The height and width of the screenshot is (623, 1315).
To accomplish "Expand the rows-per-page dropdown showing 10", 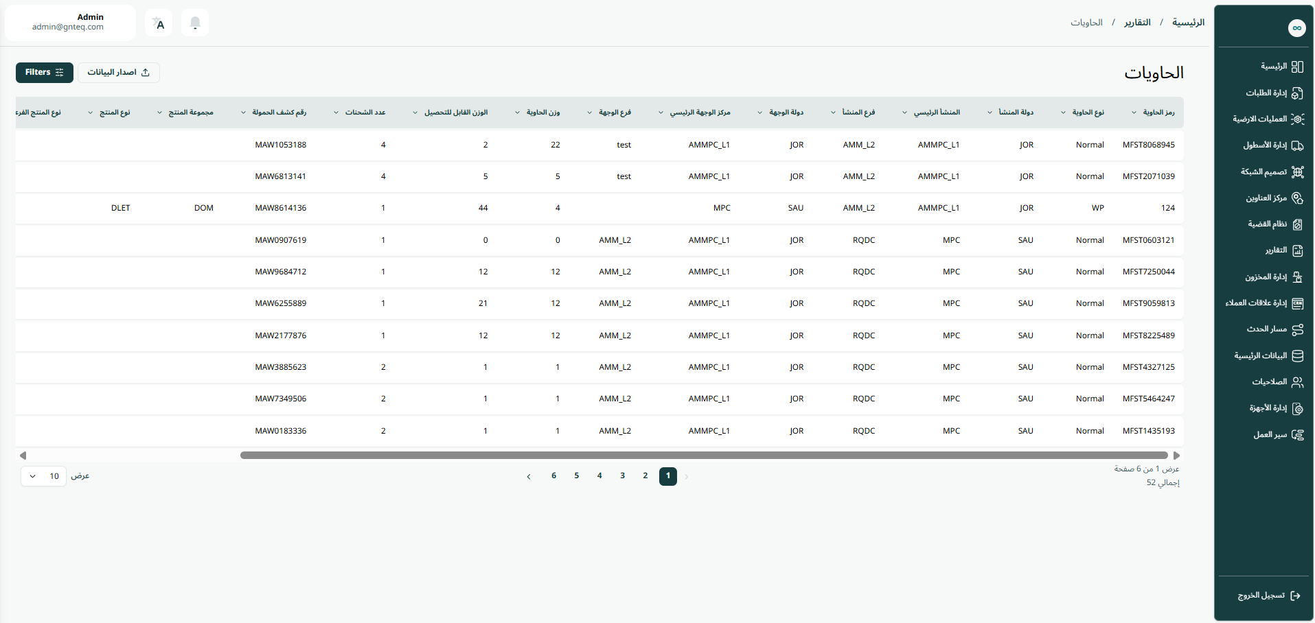I will [x=44, y=476].
